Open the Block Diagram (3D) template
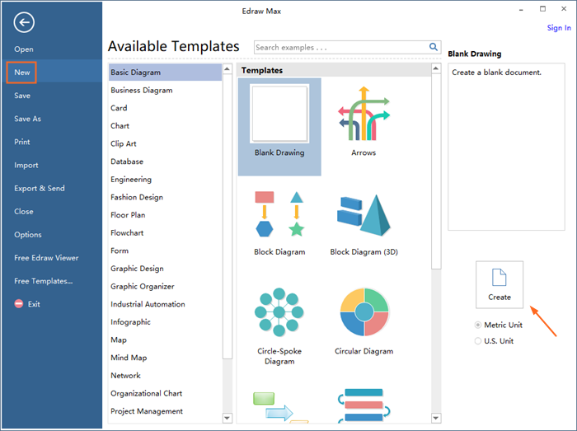577x431 pixels. click(364, 214)
